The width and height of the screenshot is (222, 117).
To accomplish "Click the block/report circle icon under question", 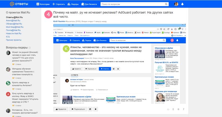I will 90,109.
